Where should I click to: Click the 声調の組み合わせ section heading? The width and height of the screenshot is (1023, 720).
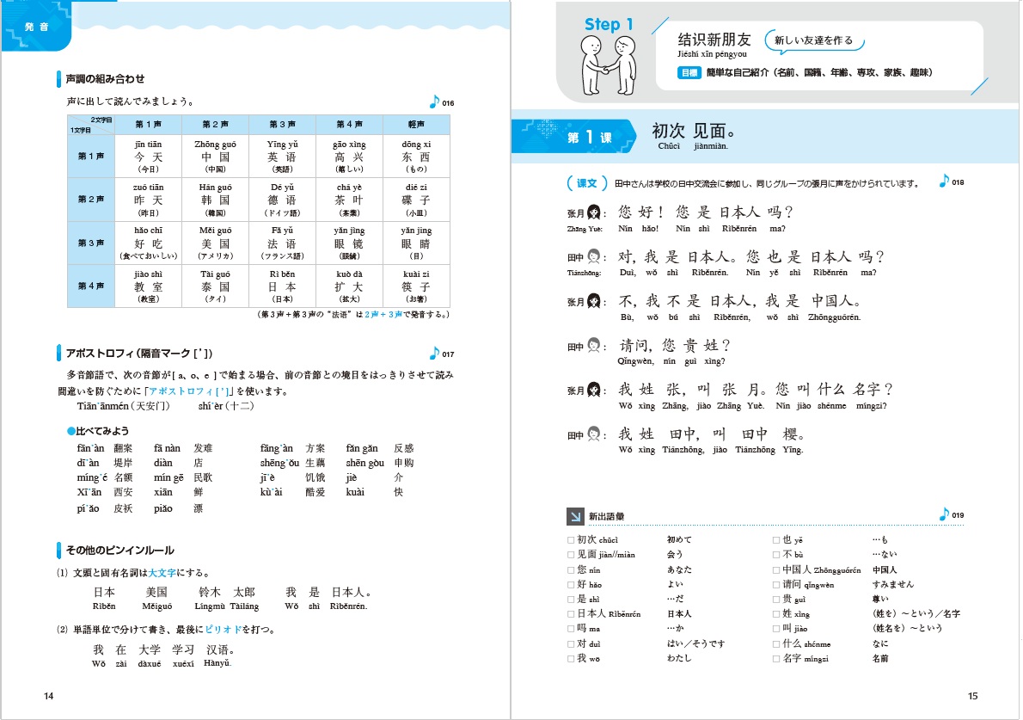pos(105,78)
